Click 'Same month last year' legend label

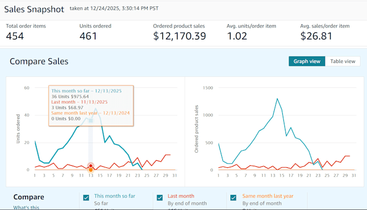268,196
